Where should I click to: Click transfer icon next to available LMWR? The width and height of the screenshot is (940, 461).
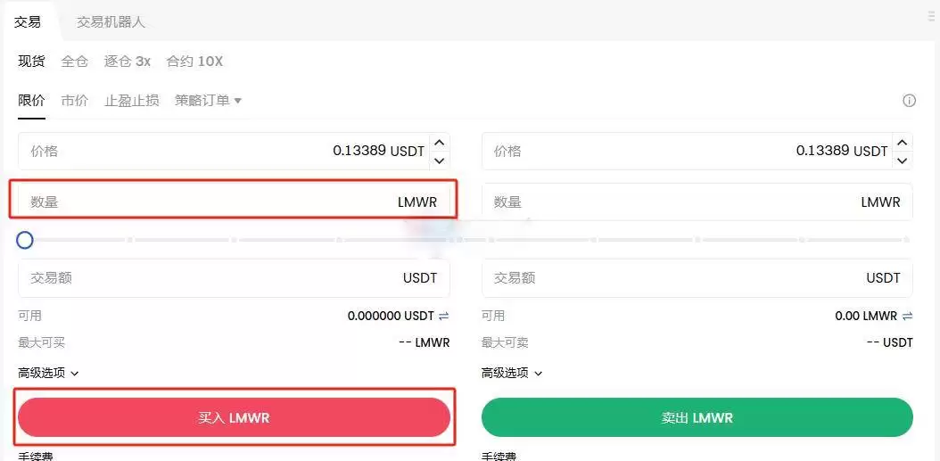point(908,316)
